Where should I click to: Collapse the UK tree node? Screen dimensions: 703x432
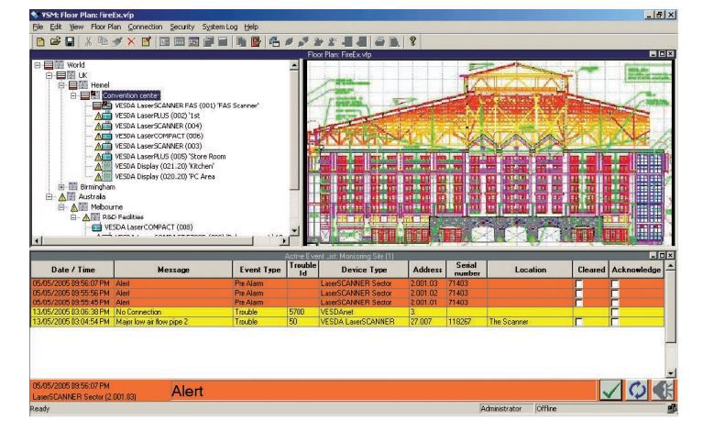pyautogui.click(x=49, y=75)
